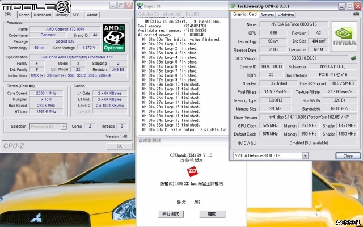The image size is (363, 227).
Task: Click the Package value Socket 939
Action: tap(65, 41)
